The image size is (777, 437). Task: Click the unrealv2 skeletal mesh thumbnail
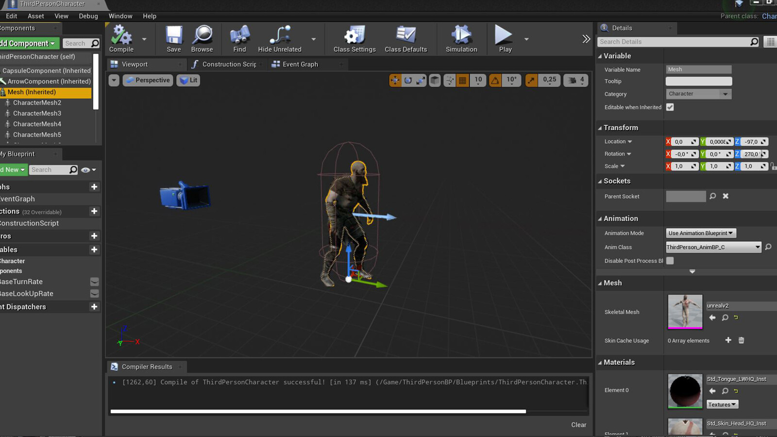[x=685, y=312]
